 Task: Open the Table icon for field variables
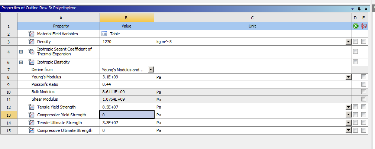104,34
